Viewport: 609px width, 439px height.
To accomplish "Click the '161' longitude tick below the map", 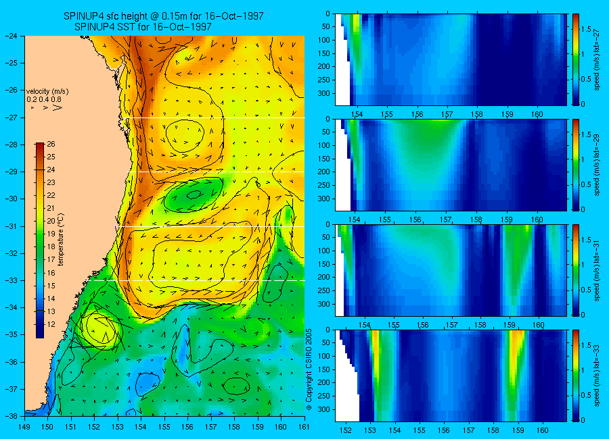I will [304, 427].
